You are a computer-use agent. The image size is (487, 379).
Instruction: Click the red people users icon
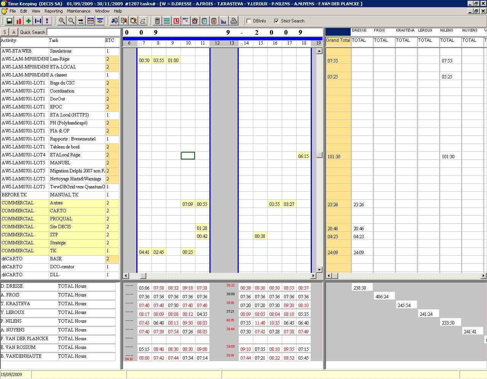click(19, 21)
